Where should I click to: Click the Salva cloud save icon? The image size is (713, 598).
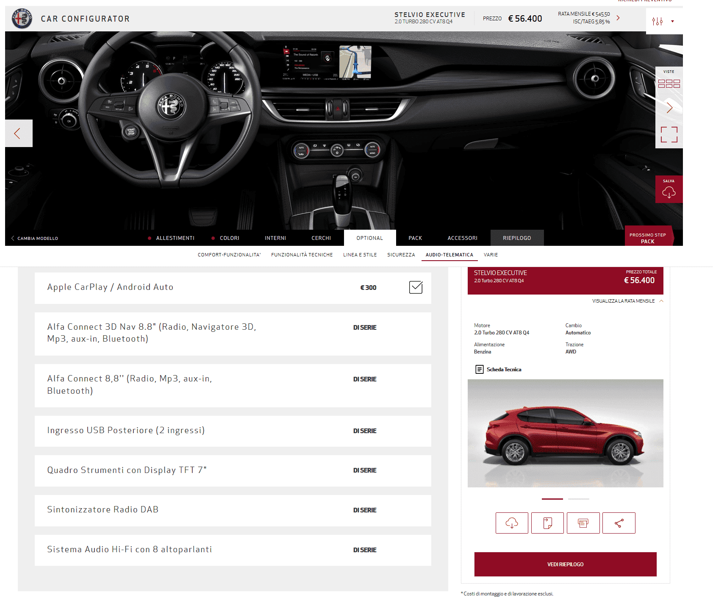(x=669, y=192)
